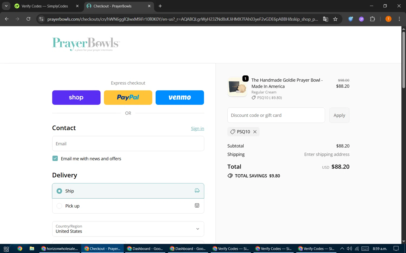Click the PSQ10 tag icon in the chip
This screenshot has width=406, height=253.
pos(233,132)
